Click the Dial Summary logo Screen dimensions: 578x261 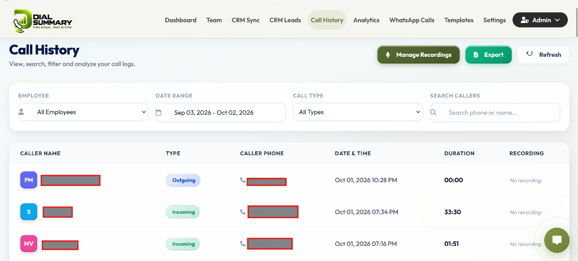[43, 21]
